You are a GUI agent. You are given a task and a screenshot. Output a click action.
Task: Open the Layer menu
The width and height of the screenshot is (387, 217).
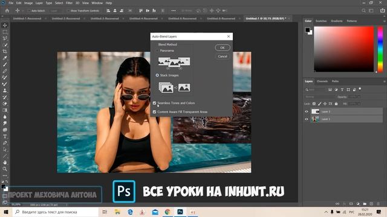pos(39,3)
